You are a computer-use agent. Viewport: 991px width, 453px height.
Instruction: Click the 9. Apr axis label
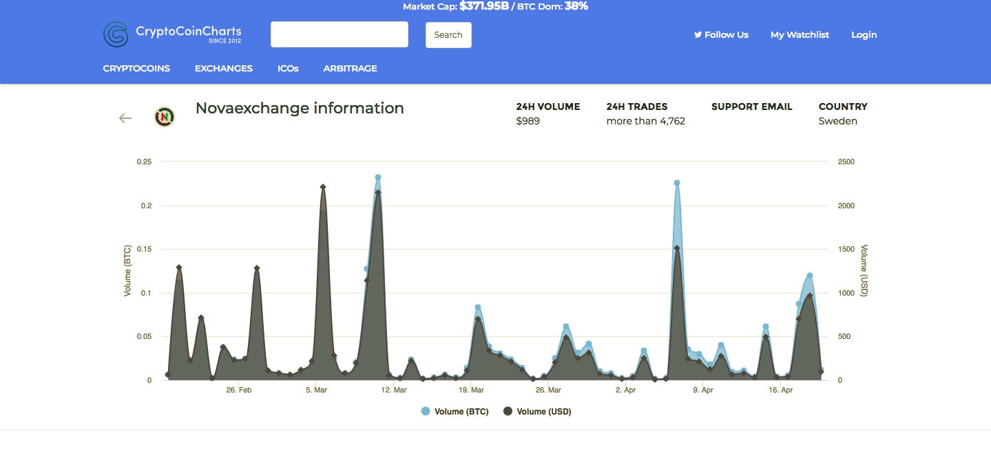[703, 390]
